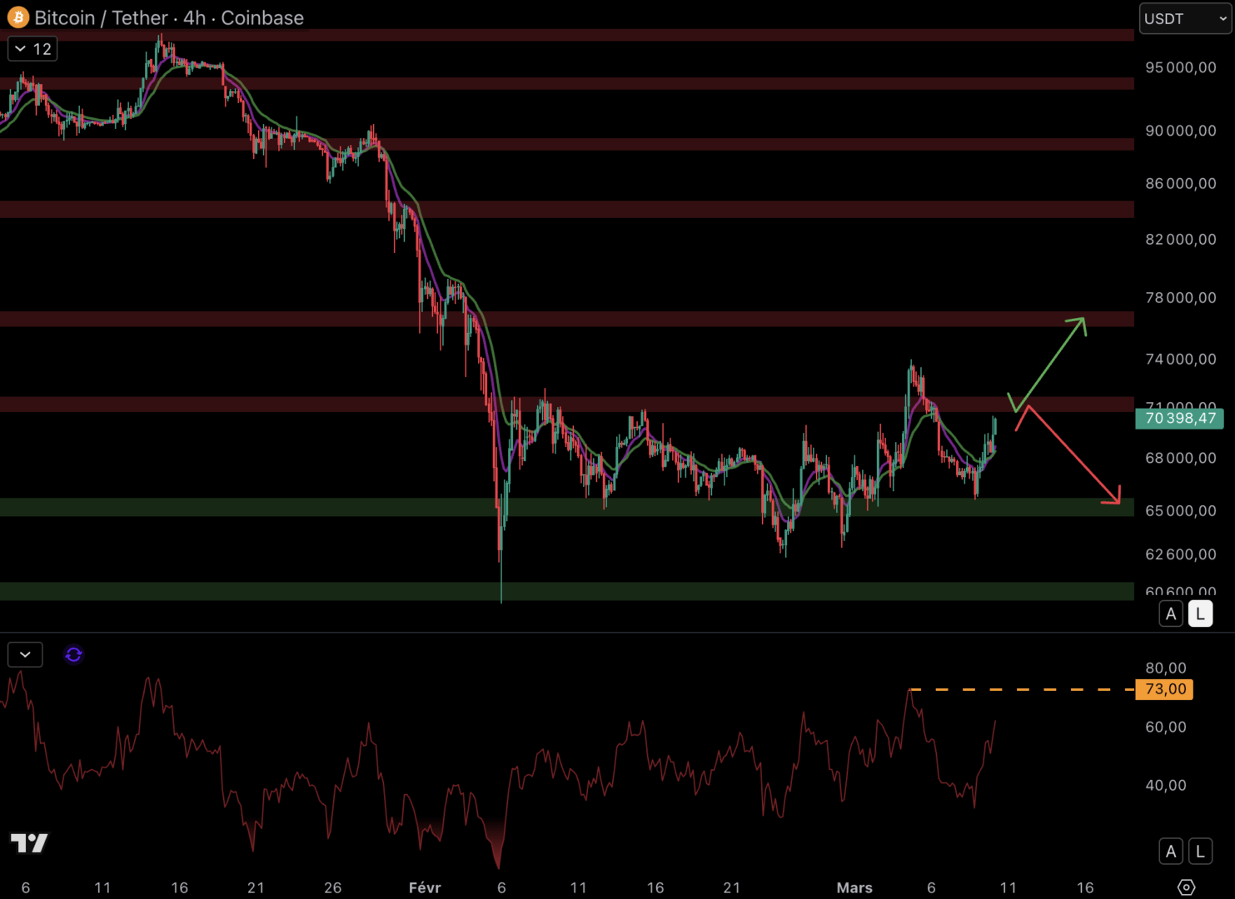Click the Bitcoin symbol logo icon
The width and height of the screenshot is (1235, 899).
17,17
